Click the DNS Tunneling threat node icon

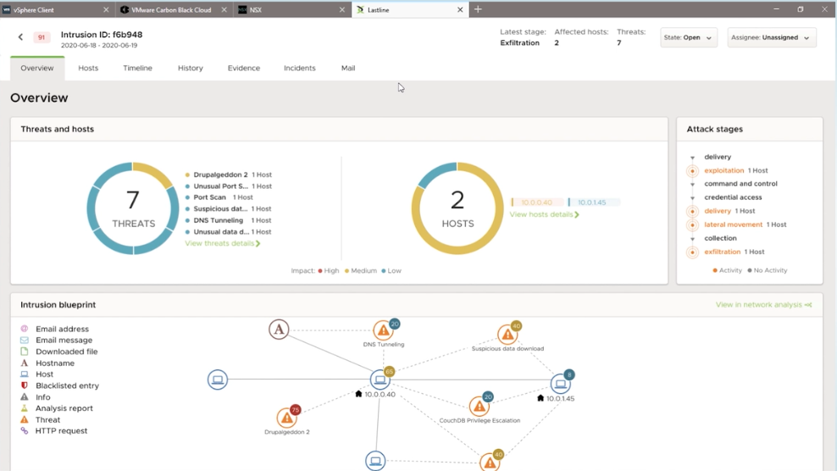pos(383,330)
